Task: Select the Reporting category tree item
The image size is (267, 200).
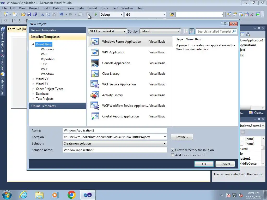Action: (x=48, y=59)
